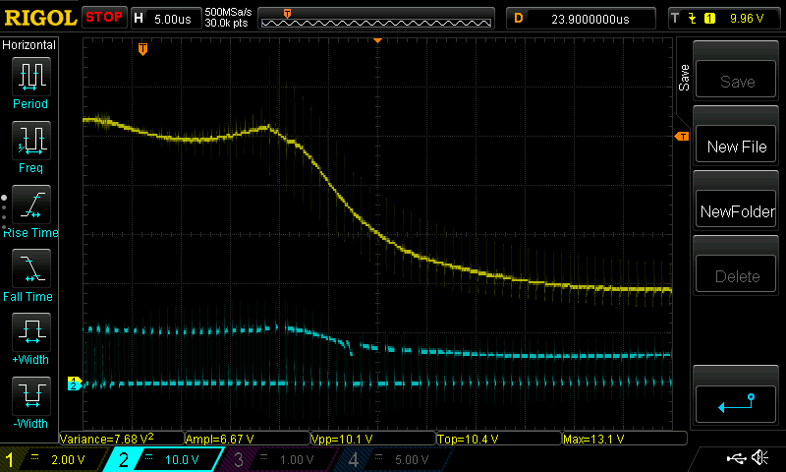Select the Fall Time measurement icon
This screenshot has width=786, height=472.
[31, 267]
